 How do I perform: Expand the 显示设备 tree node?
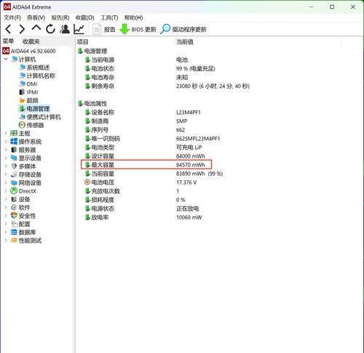pyautogui.click(x=6, y=158)
